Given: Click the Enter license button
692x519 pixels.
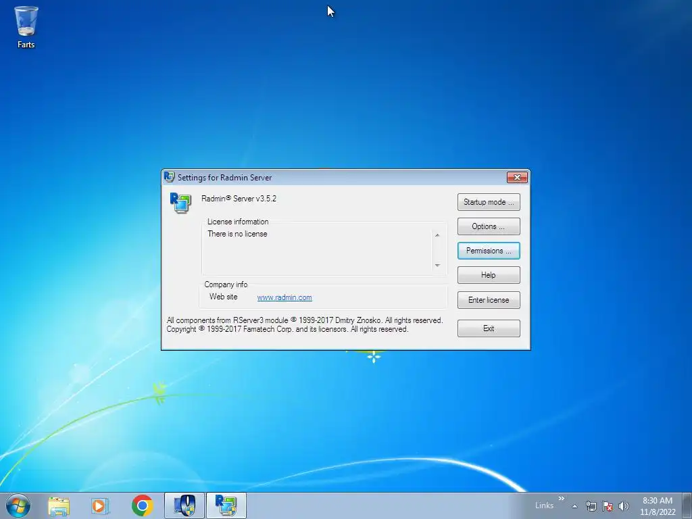Looking at the screenshot, I should coord(489,300).
